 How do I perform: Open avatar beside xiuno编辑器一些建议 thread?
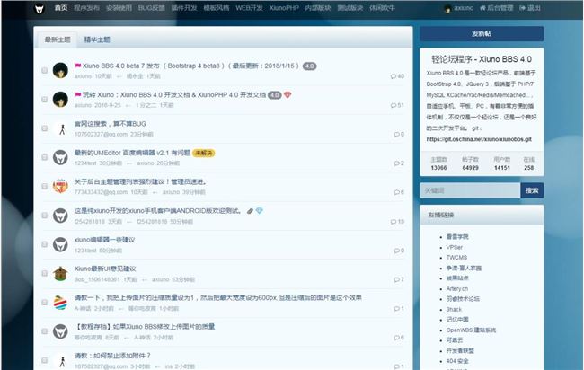(x=60, y=244)
